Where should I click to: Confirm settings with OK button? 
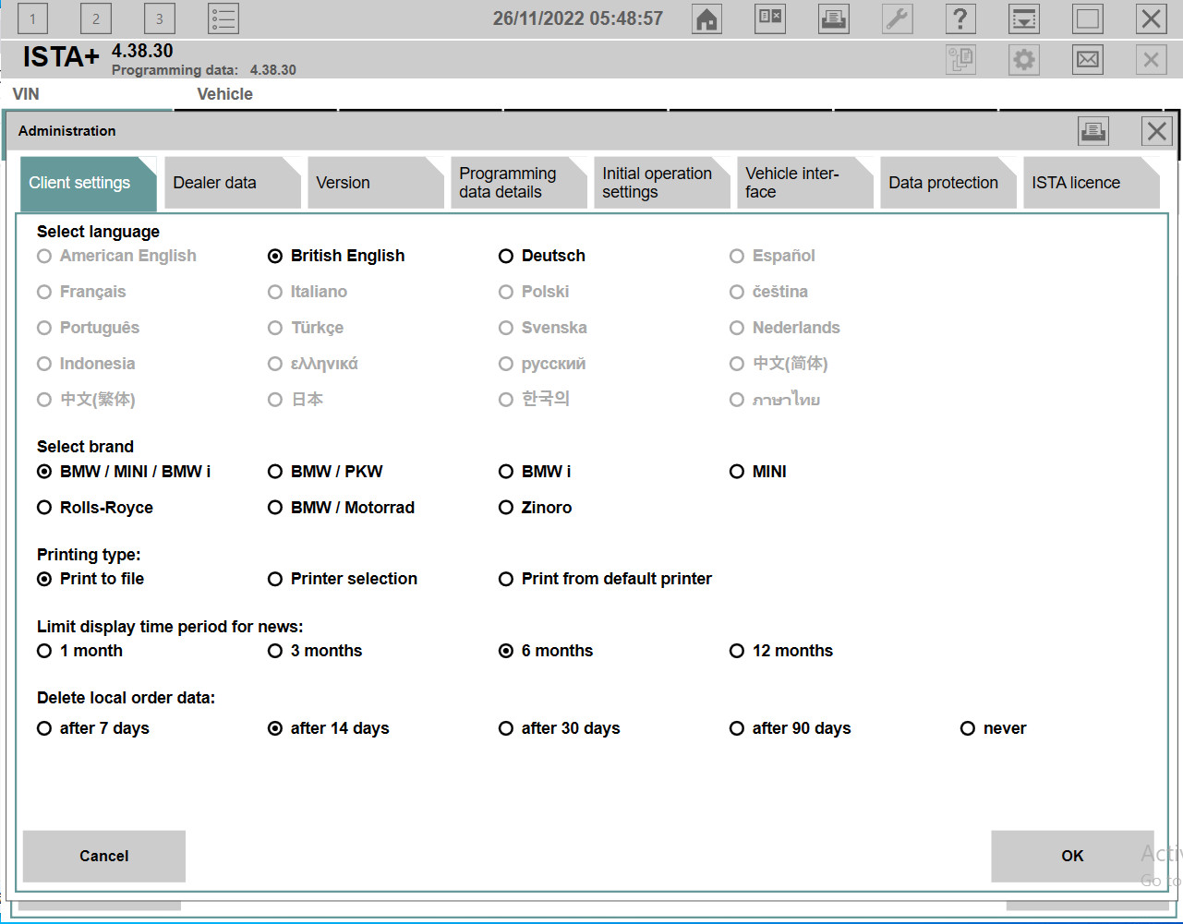click(1072, 856)
